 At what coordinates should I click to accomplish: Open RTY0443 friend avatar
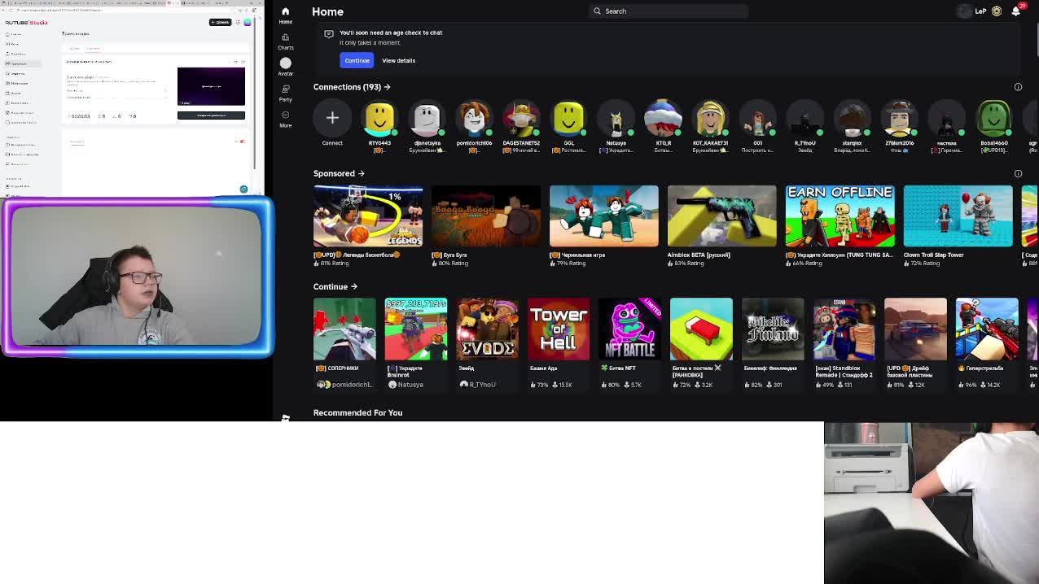click(x=379, y=118)
